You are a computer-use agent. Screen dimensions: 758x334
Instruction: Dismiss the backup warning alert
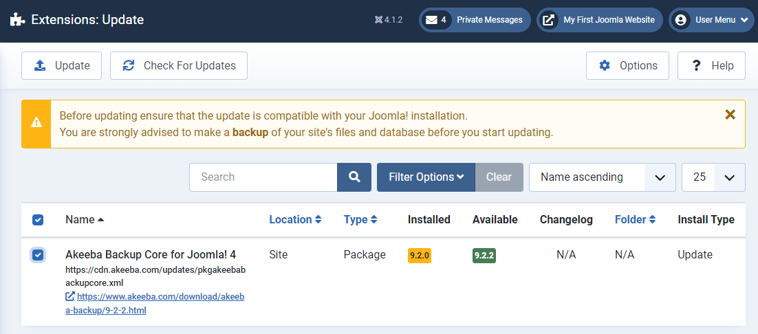(x=730, y=114)
